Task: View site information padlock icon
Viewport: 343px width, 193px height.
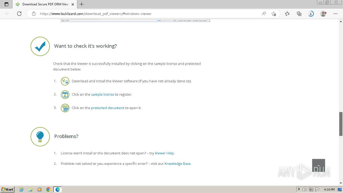Action: click(34, 14)
